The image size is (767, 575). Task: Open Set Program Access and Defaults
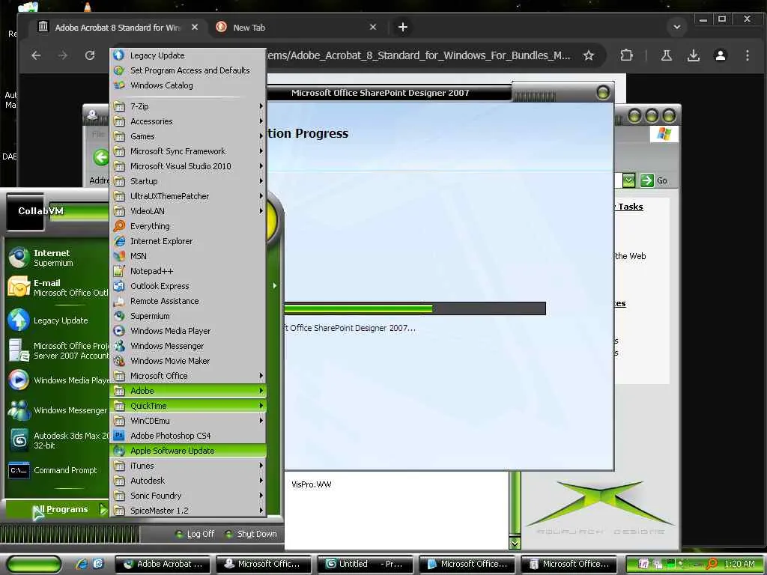(188, 70)
